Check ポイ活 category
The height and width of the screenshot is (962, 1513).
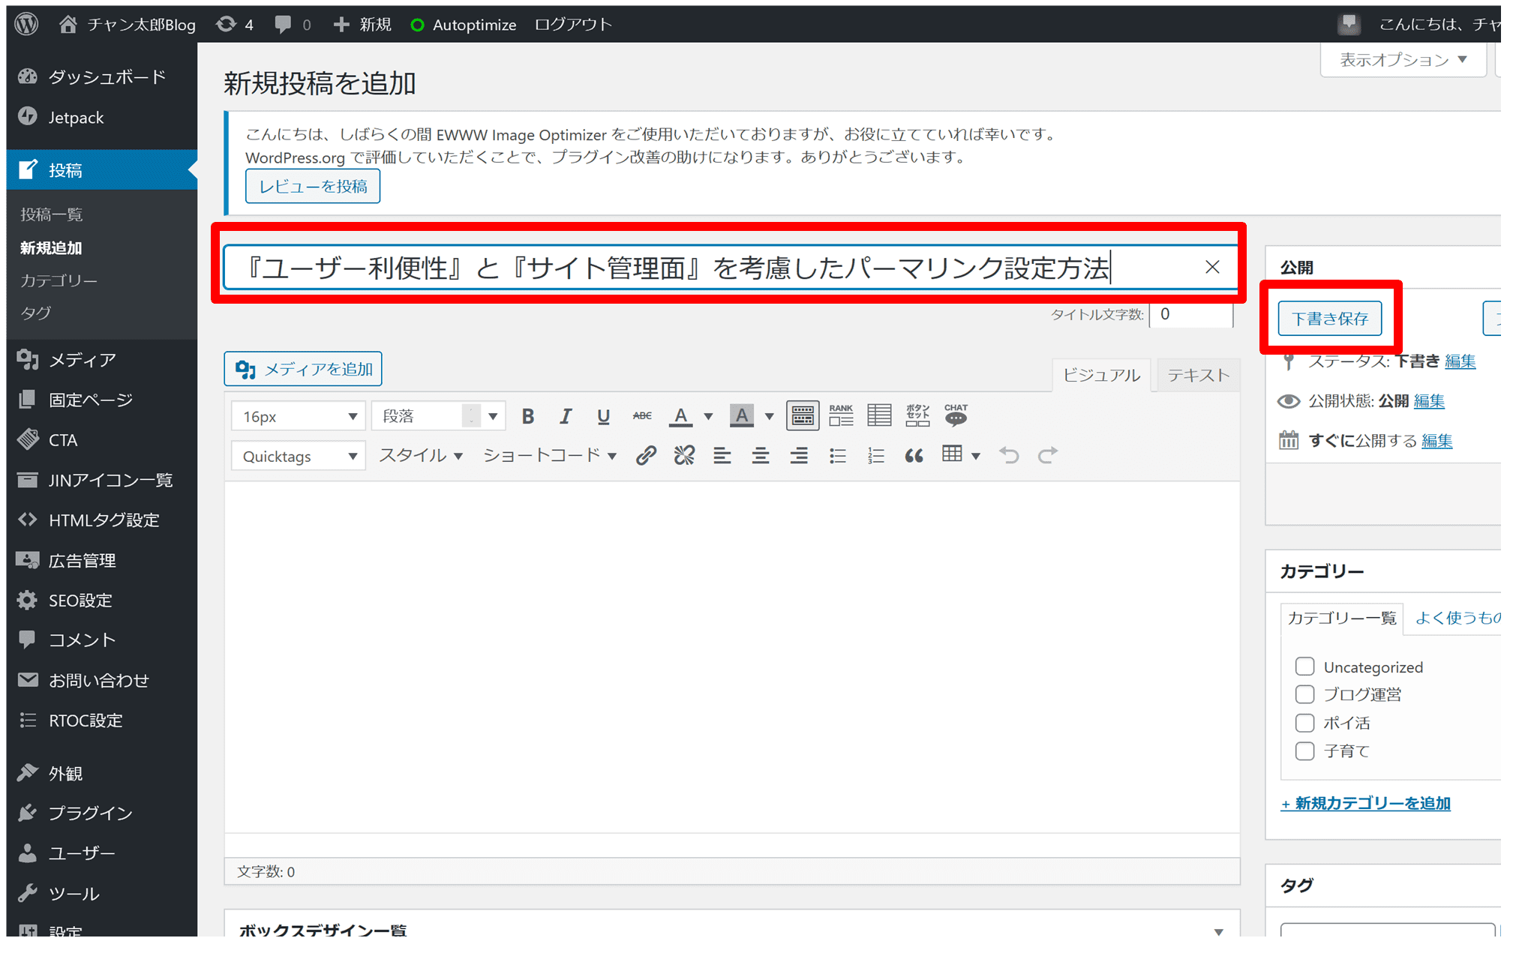pos(1305,723)
